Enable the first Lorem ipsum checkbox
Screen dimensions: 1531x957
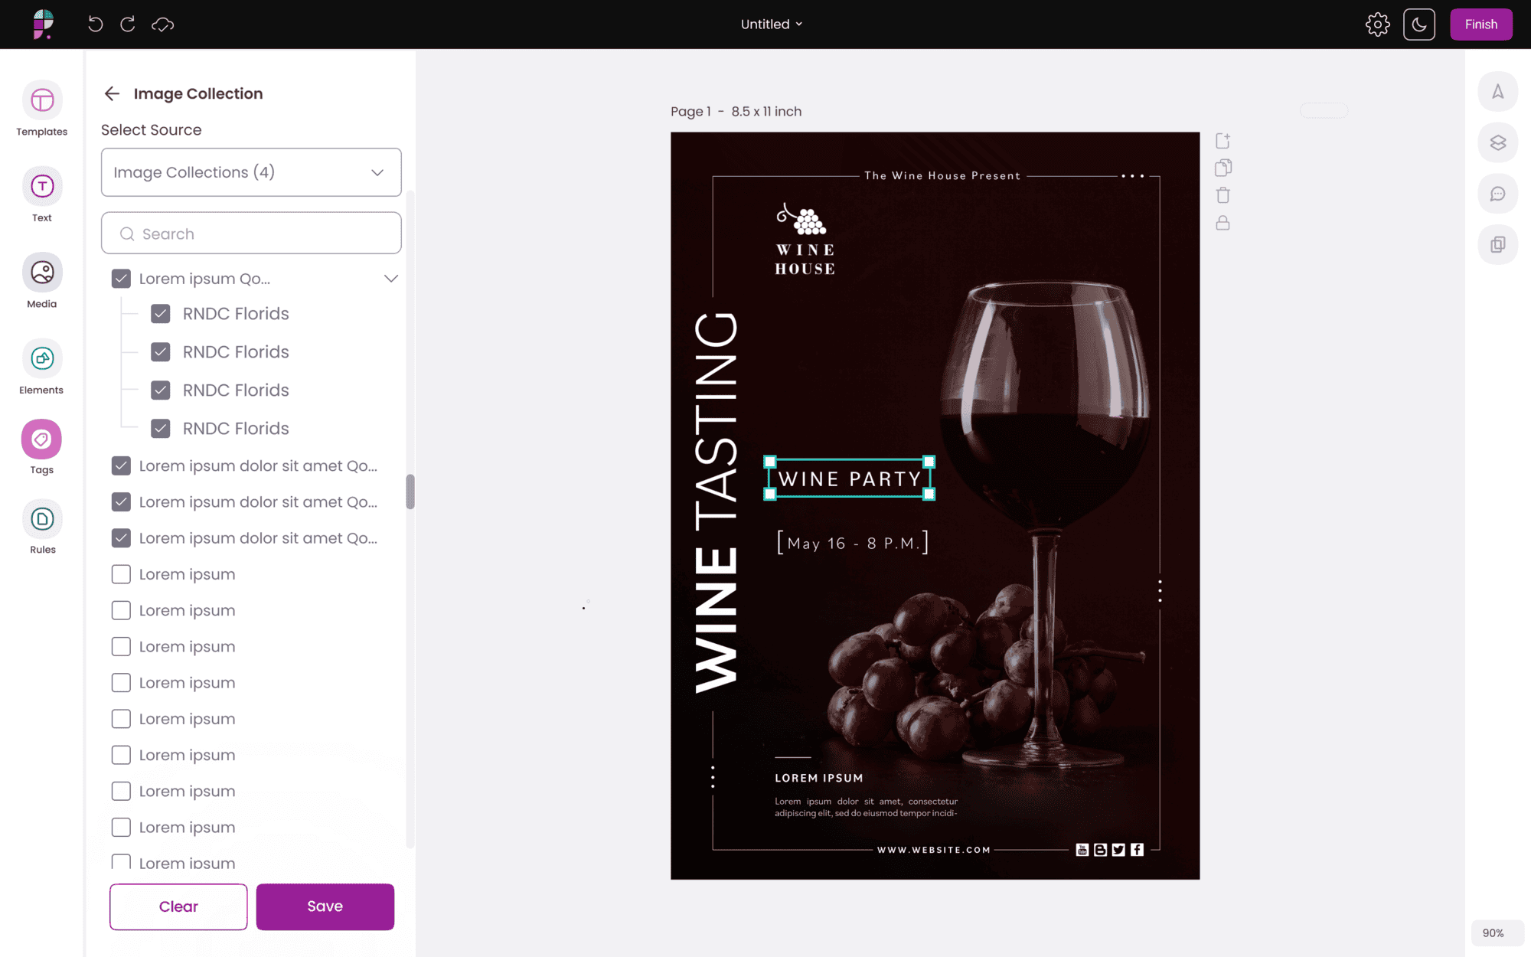click(121, 573)
